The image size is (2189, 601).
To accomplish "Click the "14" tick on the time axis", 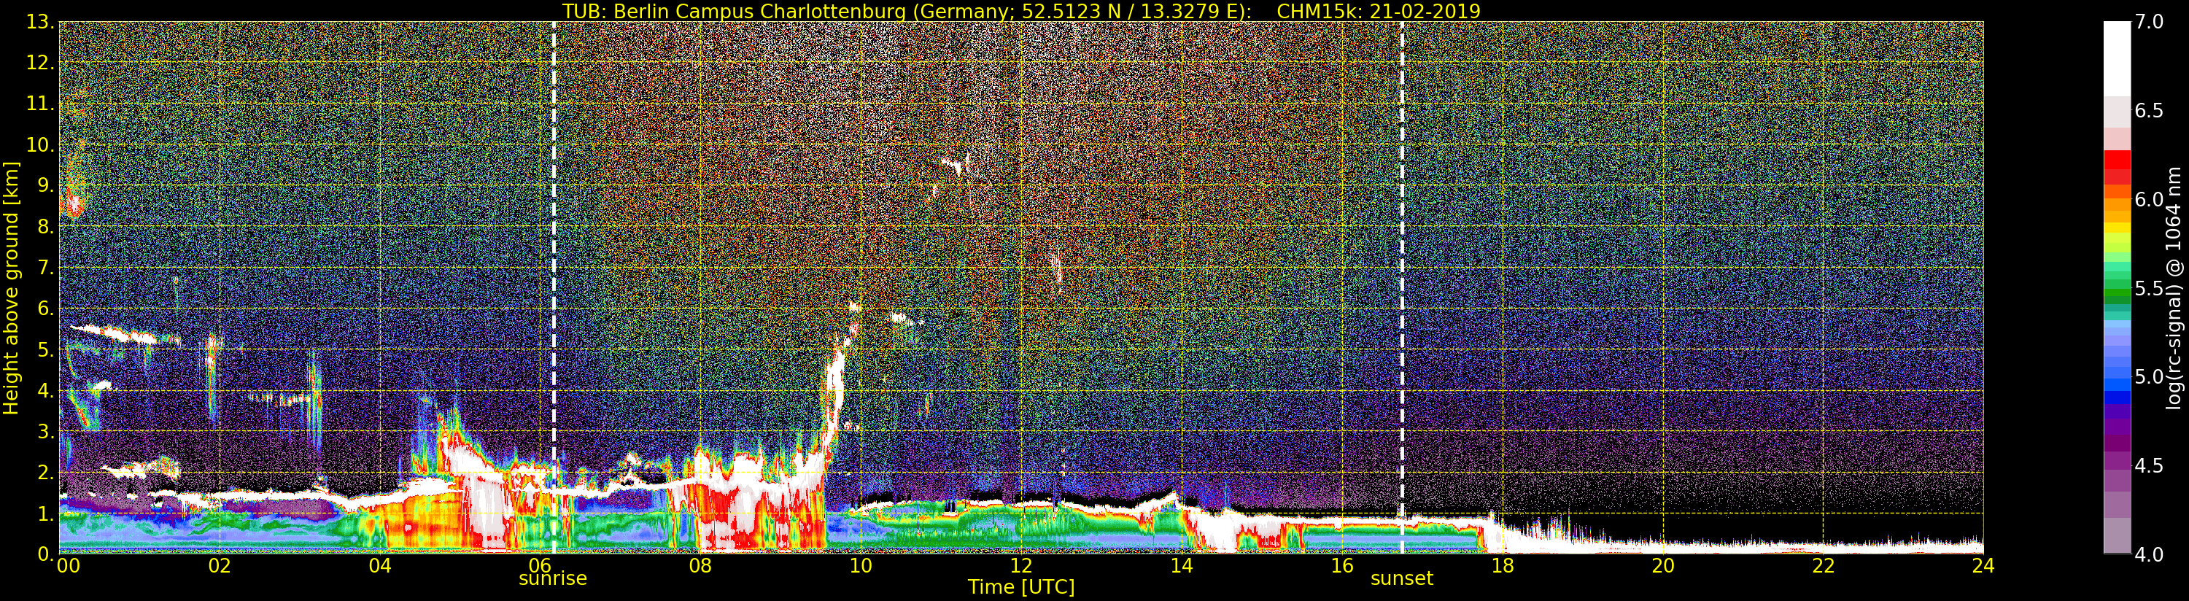I will pos(1182,566).
